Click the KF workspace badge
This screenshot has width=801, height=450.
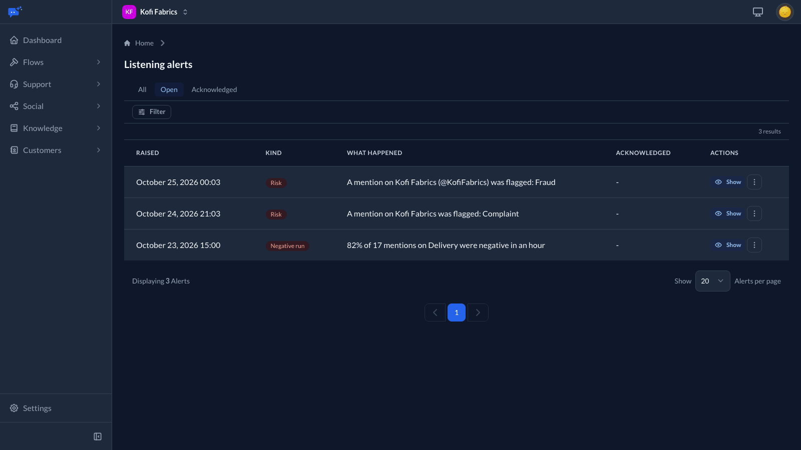pos(129,12)
